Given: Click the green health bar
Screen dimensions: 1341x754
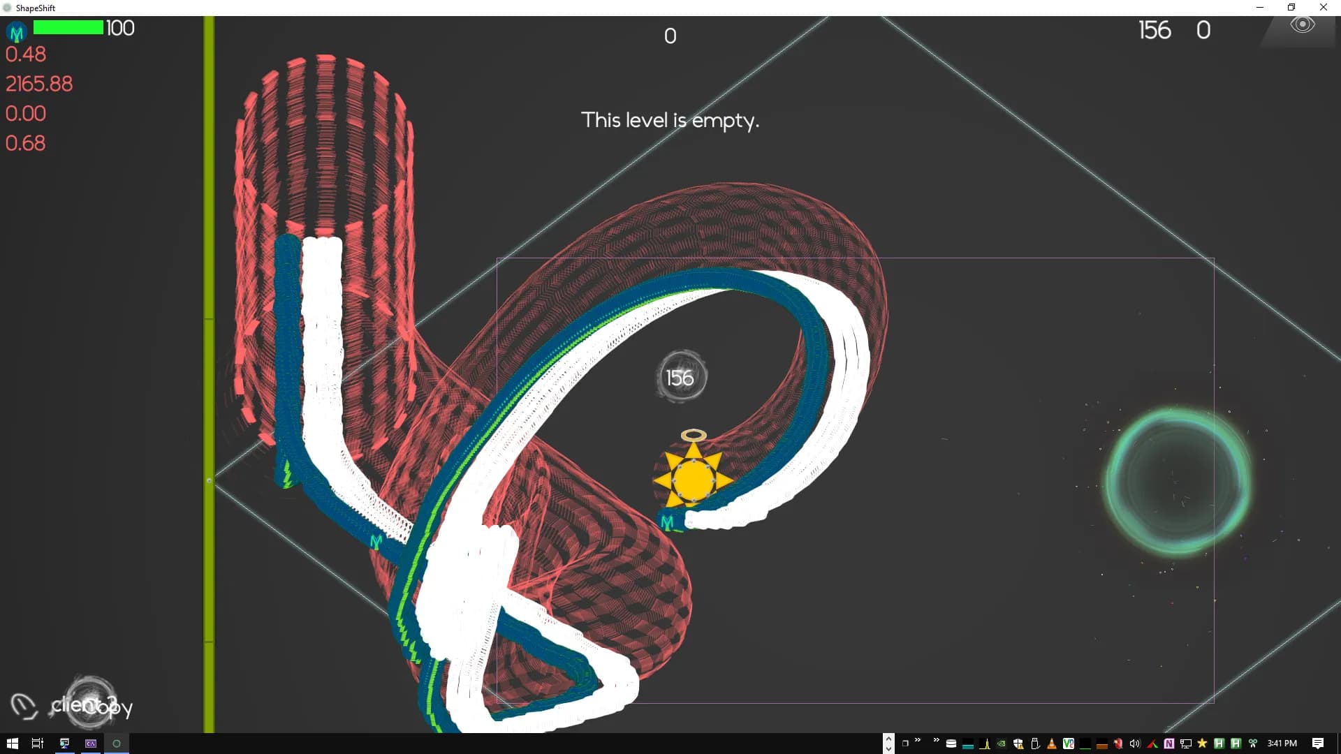Looking at the screenshot, I should pos(68,28).
